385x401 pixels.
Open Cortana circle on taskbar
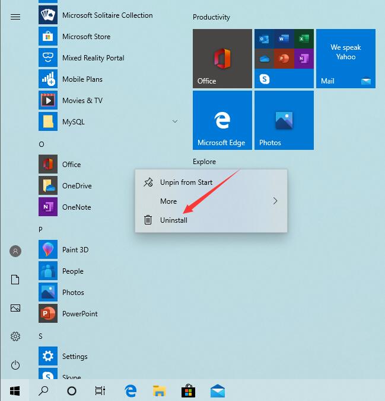(x=72, y=390)
